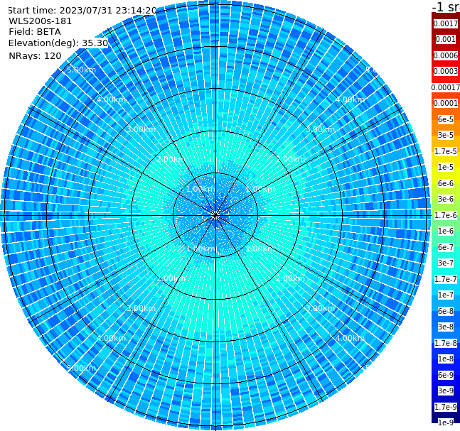The height and width of the screenshot is (431, 460).
Task: Click the 3.00km range label in upper-right quadrant
Action: (x=320, y=129)
